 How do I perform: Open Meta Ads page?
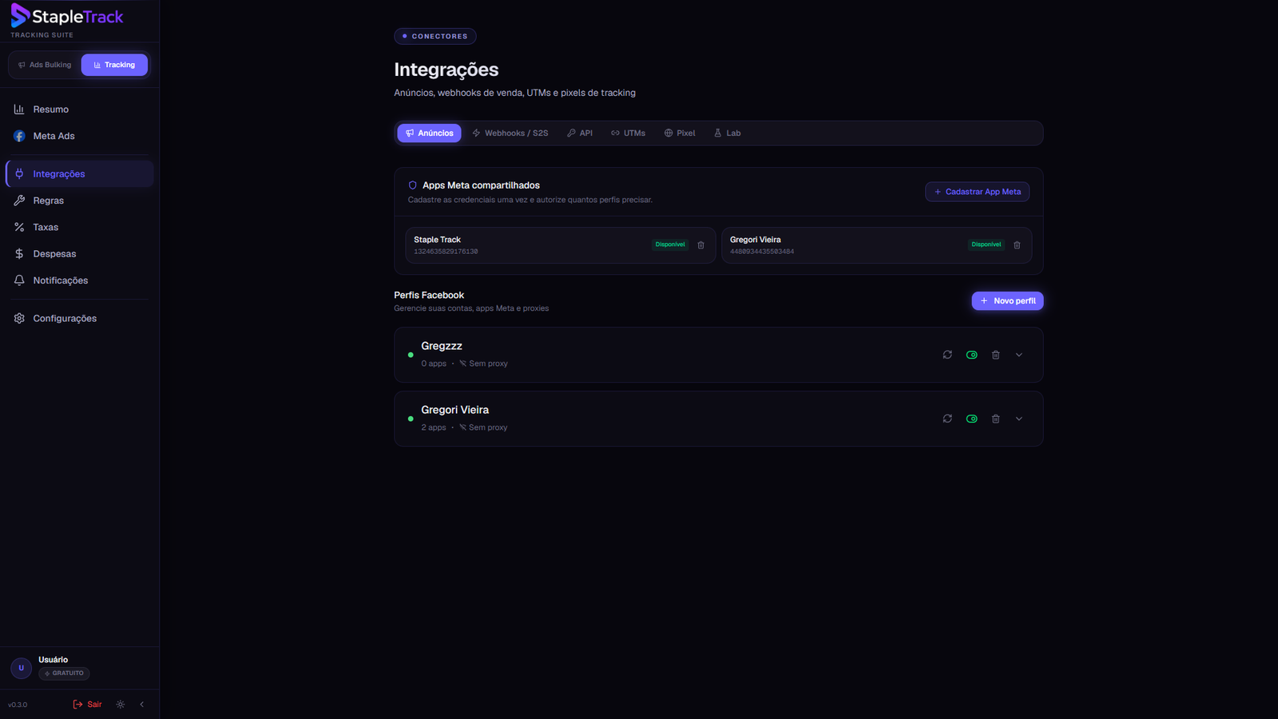[x=79, y=136]
